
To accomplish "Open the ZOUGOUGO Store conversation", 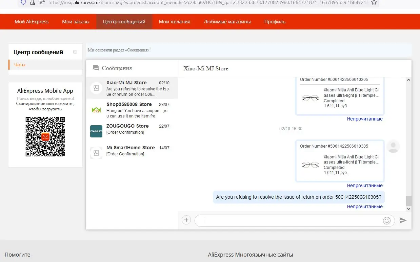I will [x=132, y=131].
